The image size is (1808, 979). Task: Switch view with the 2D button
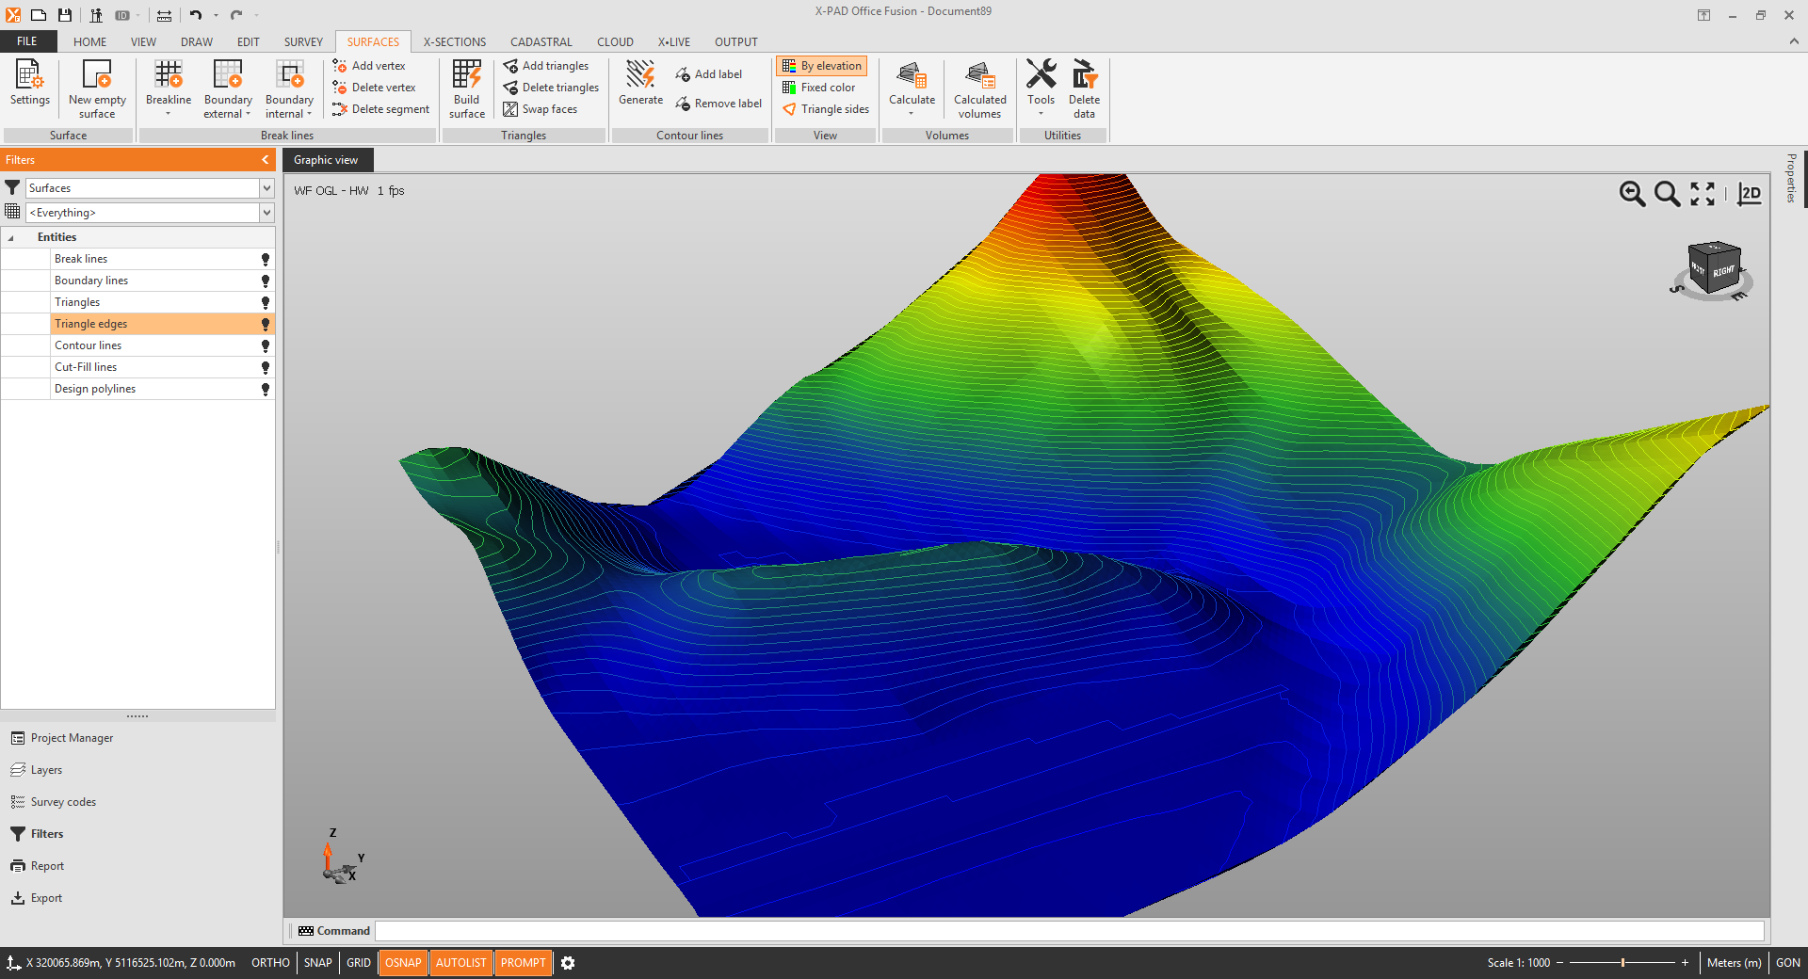(x=1749, y=194)
